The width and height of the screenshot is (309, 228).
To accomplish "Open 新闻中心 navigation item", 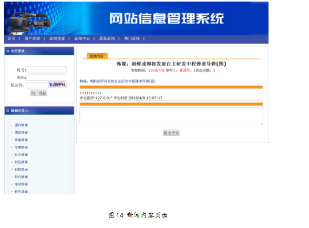I will pyautogui.click(x=82, y=39).
